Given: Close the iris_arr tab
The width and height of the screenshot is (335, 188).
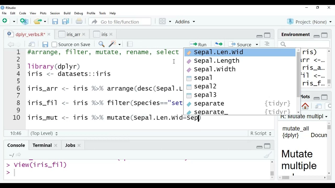Looking at the screenshot, I should click(84, 34).
